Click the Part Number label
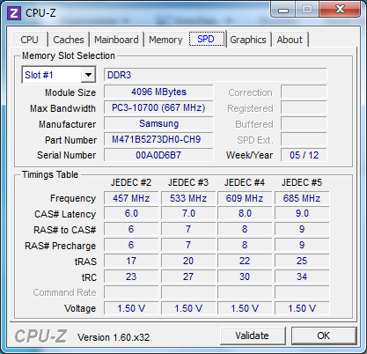The width and height of the screenshot is (367, 354). (70, 140)
